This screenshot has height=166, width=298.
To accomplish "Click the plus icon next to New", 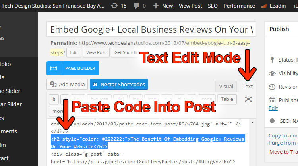I will click(x=156, y=6).
